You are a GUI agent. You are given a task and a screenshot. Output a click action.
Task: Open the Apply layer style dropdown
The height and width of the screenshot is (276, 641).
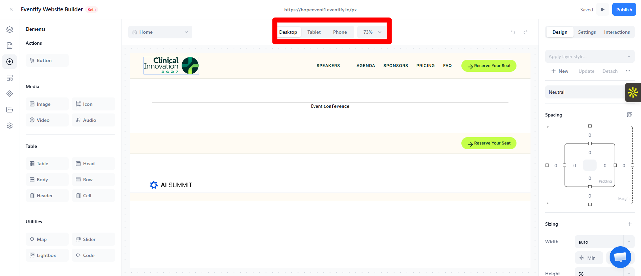pos(590,56)
